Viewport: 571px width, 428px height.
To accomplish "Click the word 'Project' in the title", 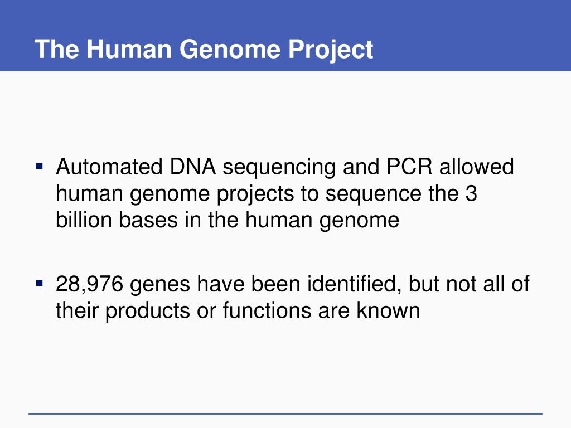I will tap(331, 50).
